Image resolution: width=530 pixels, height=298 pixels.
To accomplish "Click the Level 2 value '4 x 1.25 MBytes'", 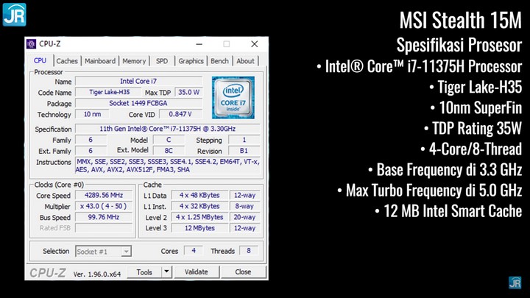I will [199, 217].
